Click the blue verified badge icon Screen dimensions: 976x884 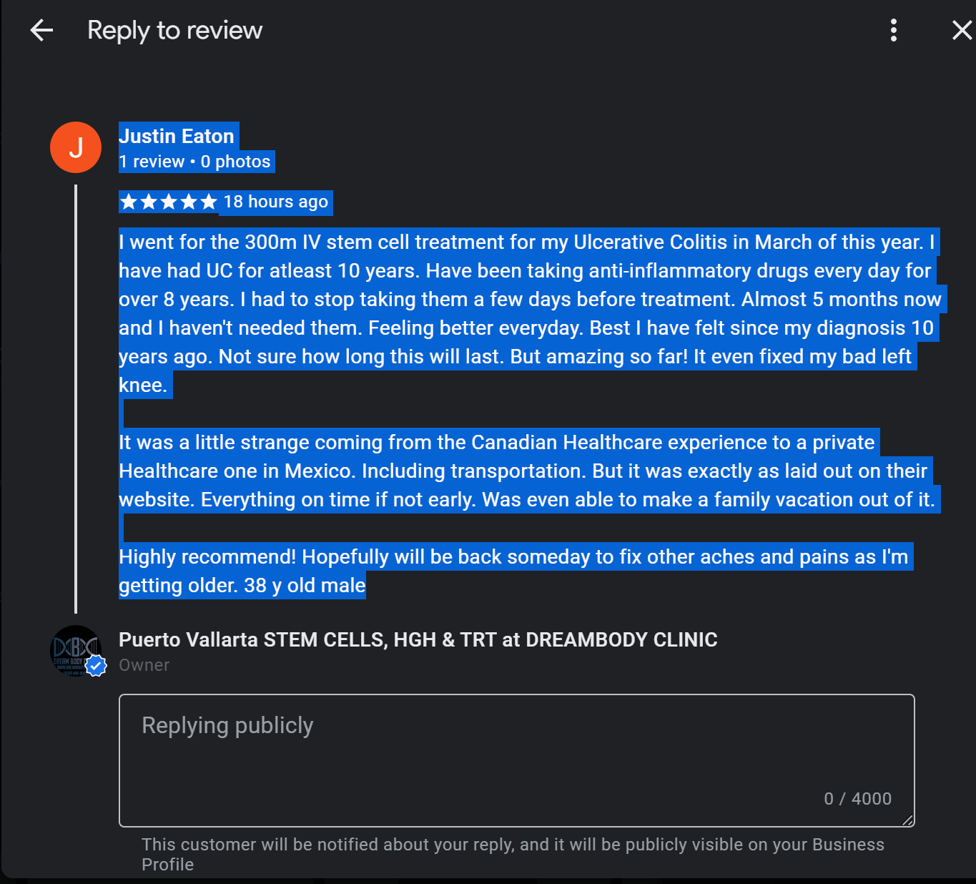(96, 666)
